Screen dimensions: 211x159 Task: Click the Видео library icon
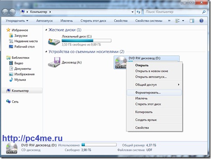pos(11,63)
